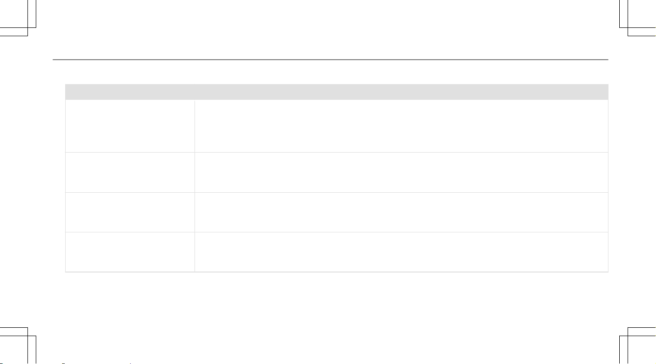Select the right cell of the third table row
The height and width of the screenshot is (364, 656).
tap(401, 212)
